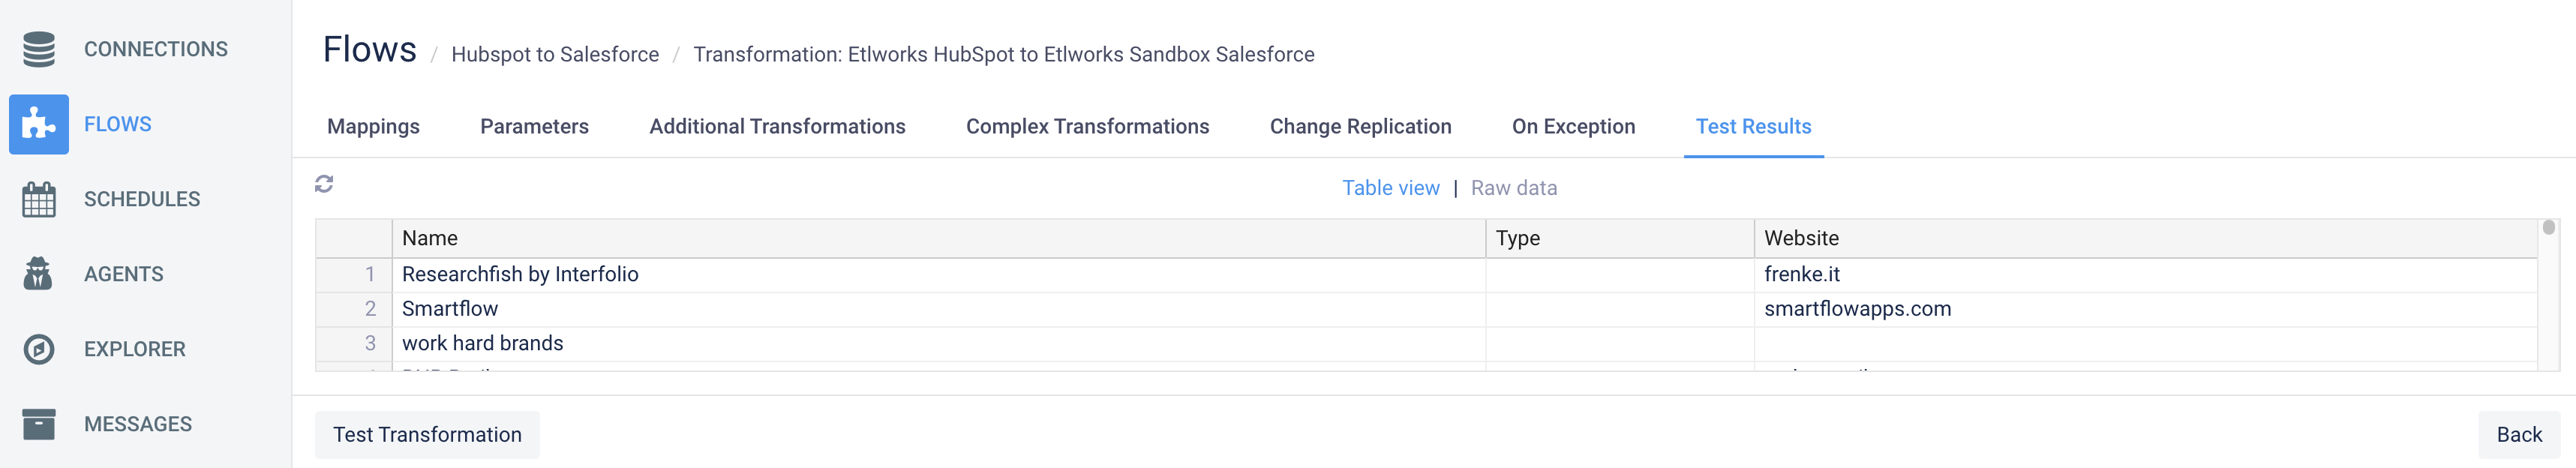Select Table view link

click(x=1390, y=188)
